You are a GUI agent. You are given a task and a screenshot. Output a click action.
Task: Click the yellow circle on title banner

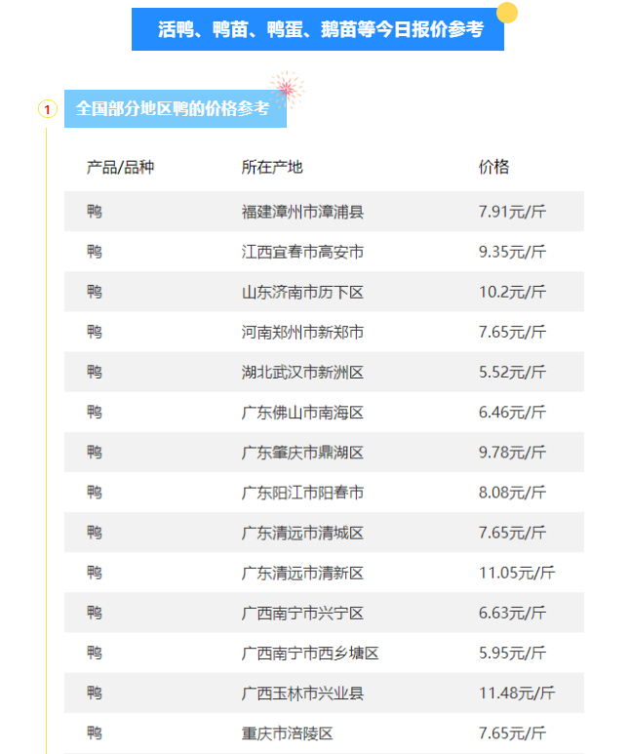coord(506,13)
